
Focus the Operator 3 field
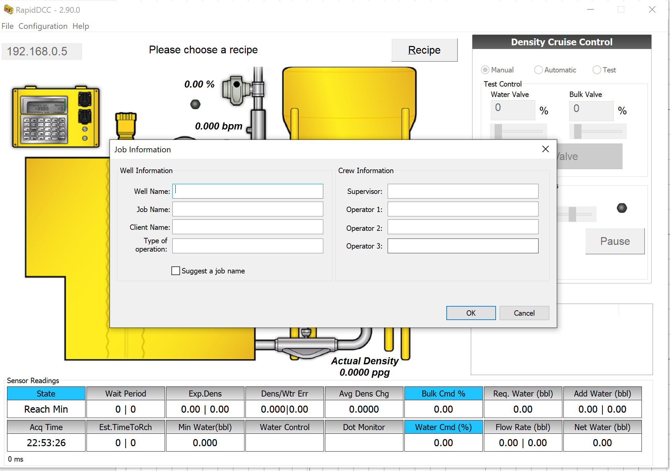click(463, 246)
